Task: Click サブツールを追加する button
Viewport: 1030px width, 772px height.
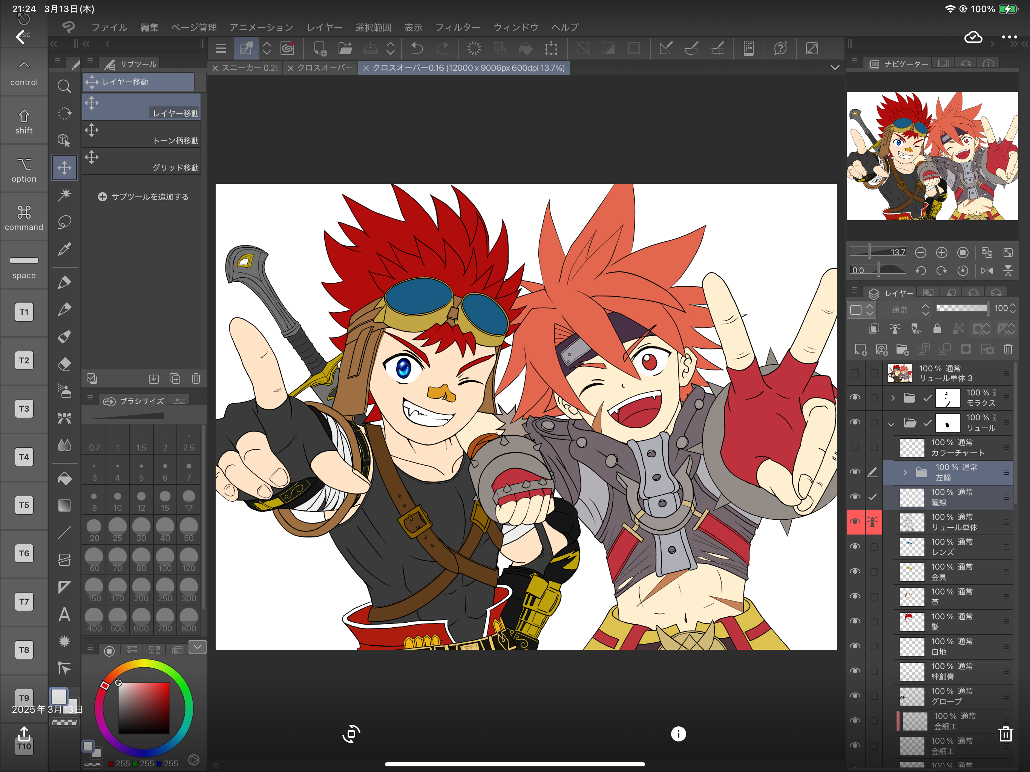Action: [143, 196]
